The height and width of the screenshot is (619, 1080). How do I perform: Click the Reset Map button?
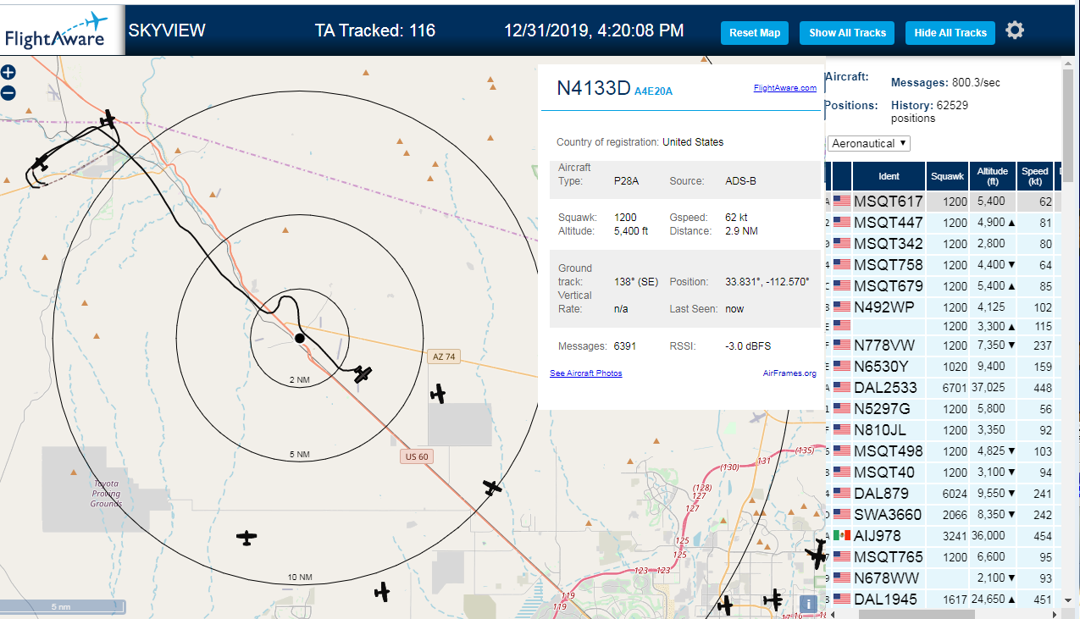pos(755,33)
